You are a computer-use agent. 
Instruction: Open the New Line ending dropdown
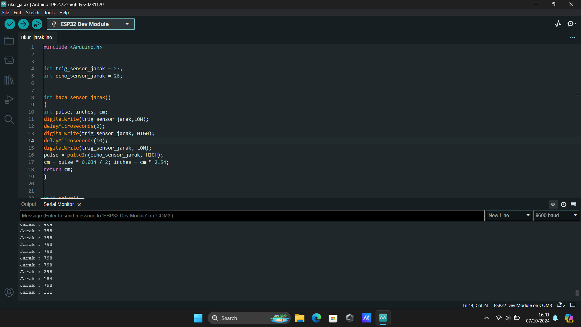(509, 215)
